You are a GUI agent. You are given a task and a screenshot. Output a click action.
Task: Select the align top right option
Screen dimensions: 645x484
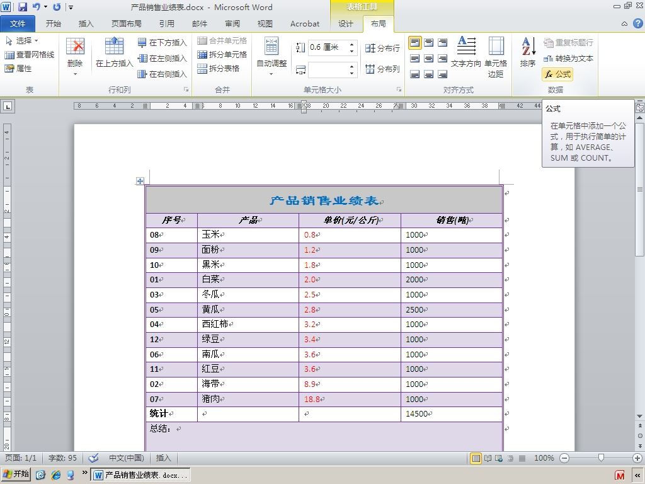pos(443,42)
